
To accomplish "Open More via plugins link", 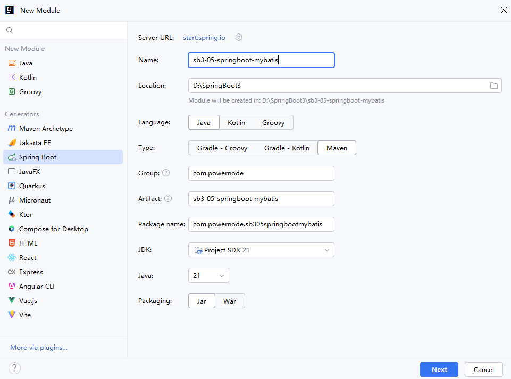I will 39,348.
